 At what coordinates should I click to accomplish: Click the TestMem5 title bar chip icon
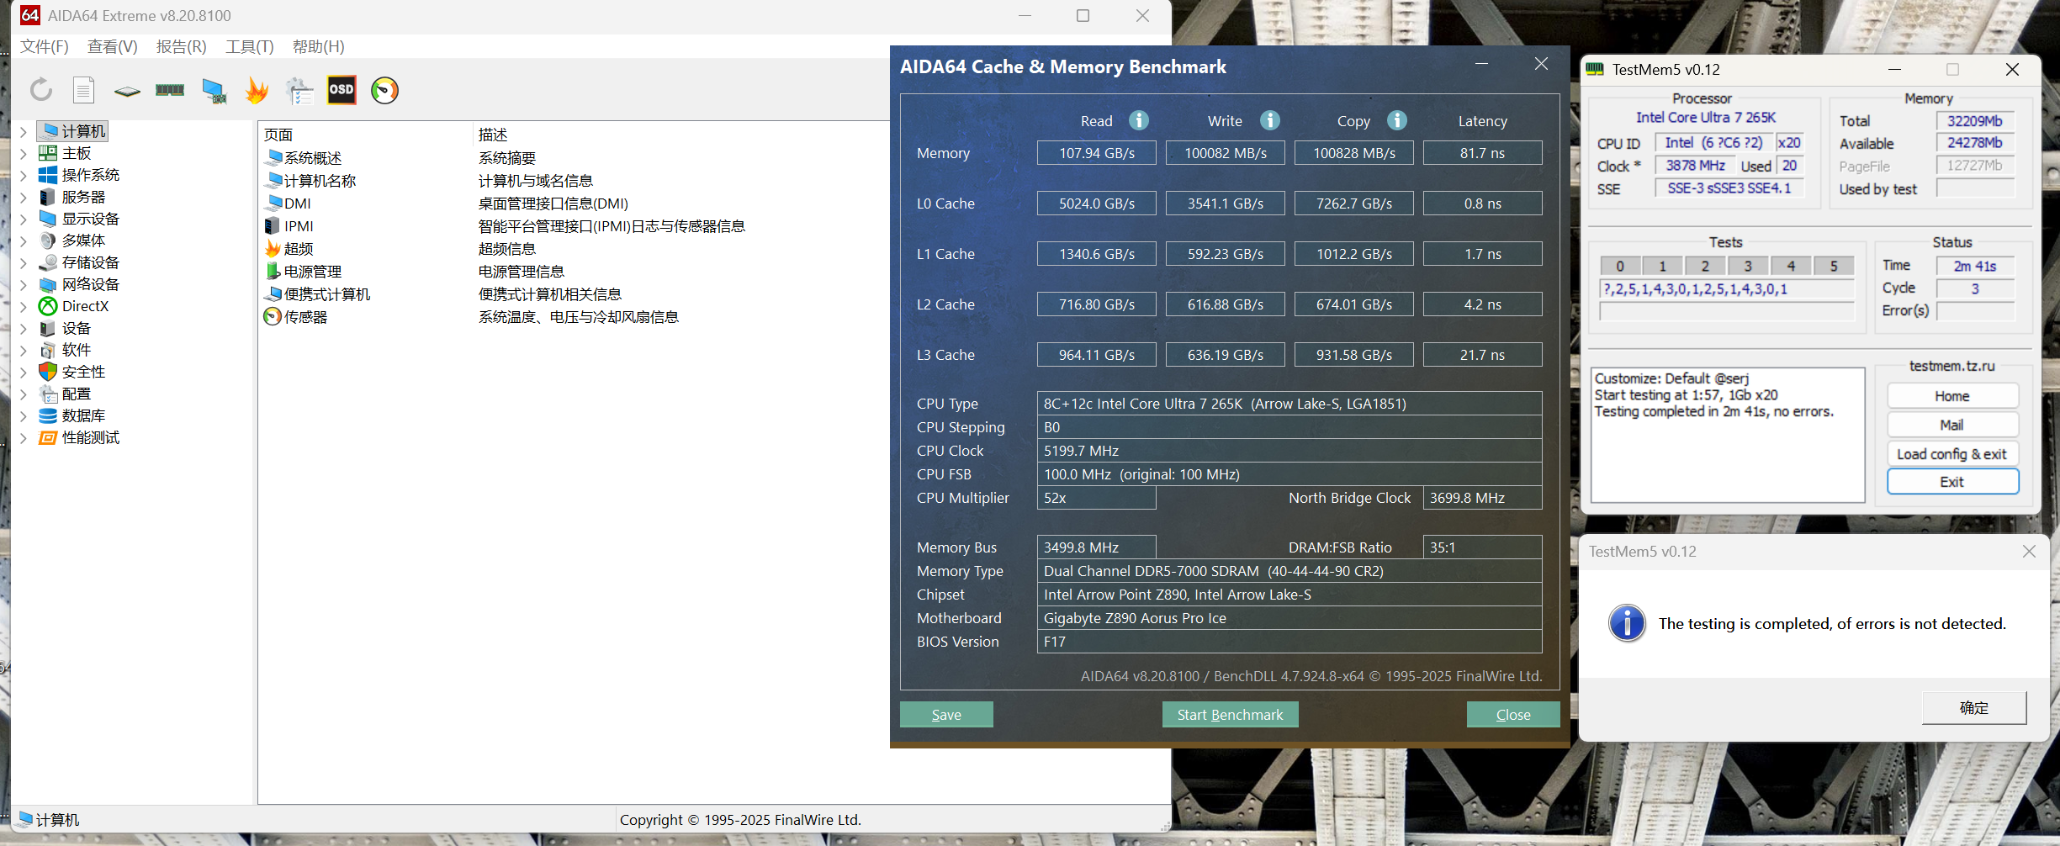pyautogui.click(x=1595, y=69)
